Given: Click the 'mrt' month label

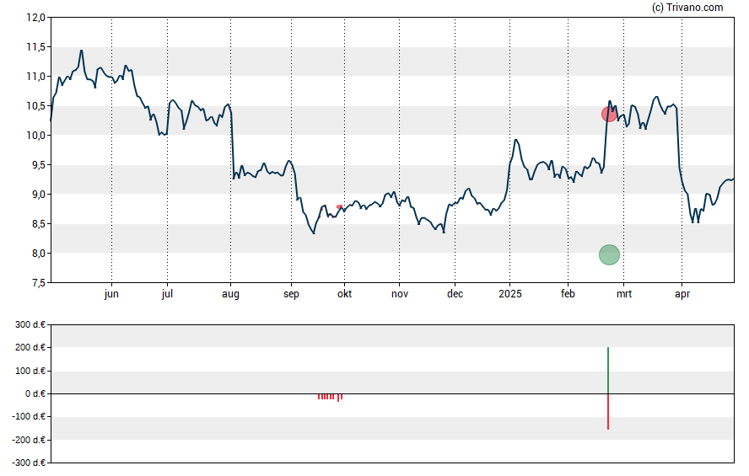Looking at the screenshot, I should (624, 294).
